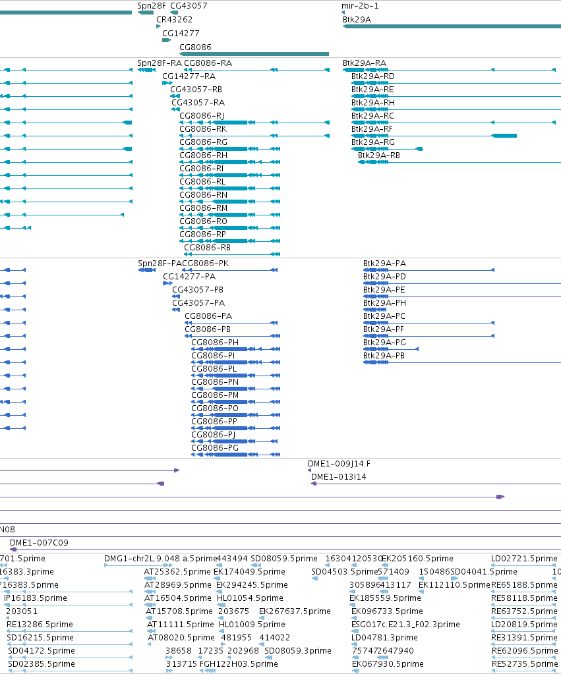
Task: Select protein Btk29A-PD
Action: coord(384,277)
